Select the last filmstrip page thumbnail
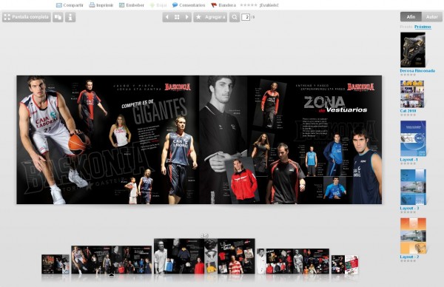The width and height of the screenshot is (444, 287). tap(345, 265)
